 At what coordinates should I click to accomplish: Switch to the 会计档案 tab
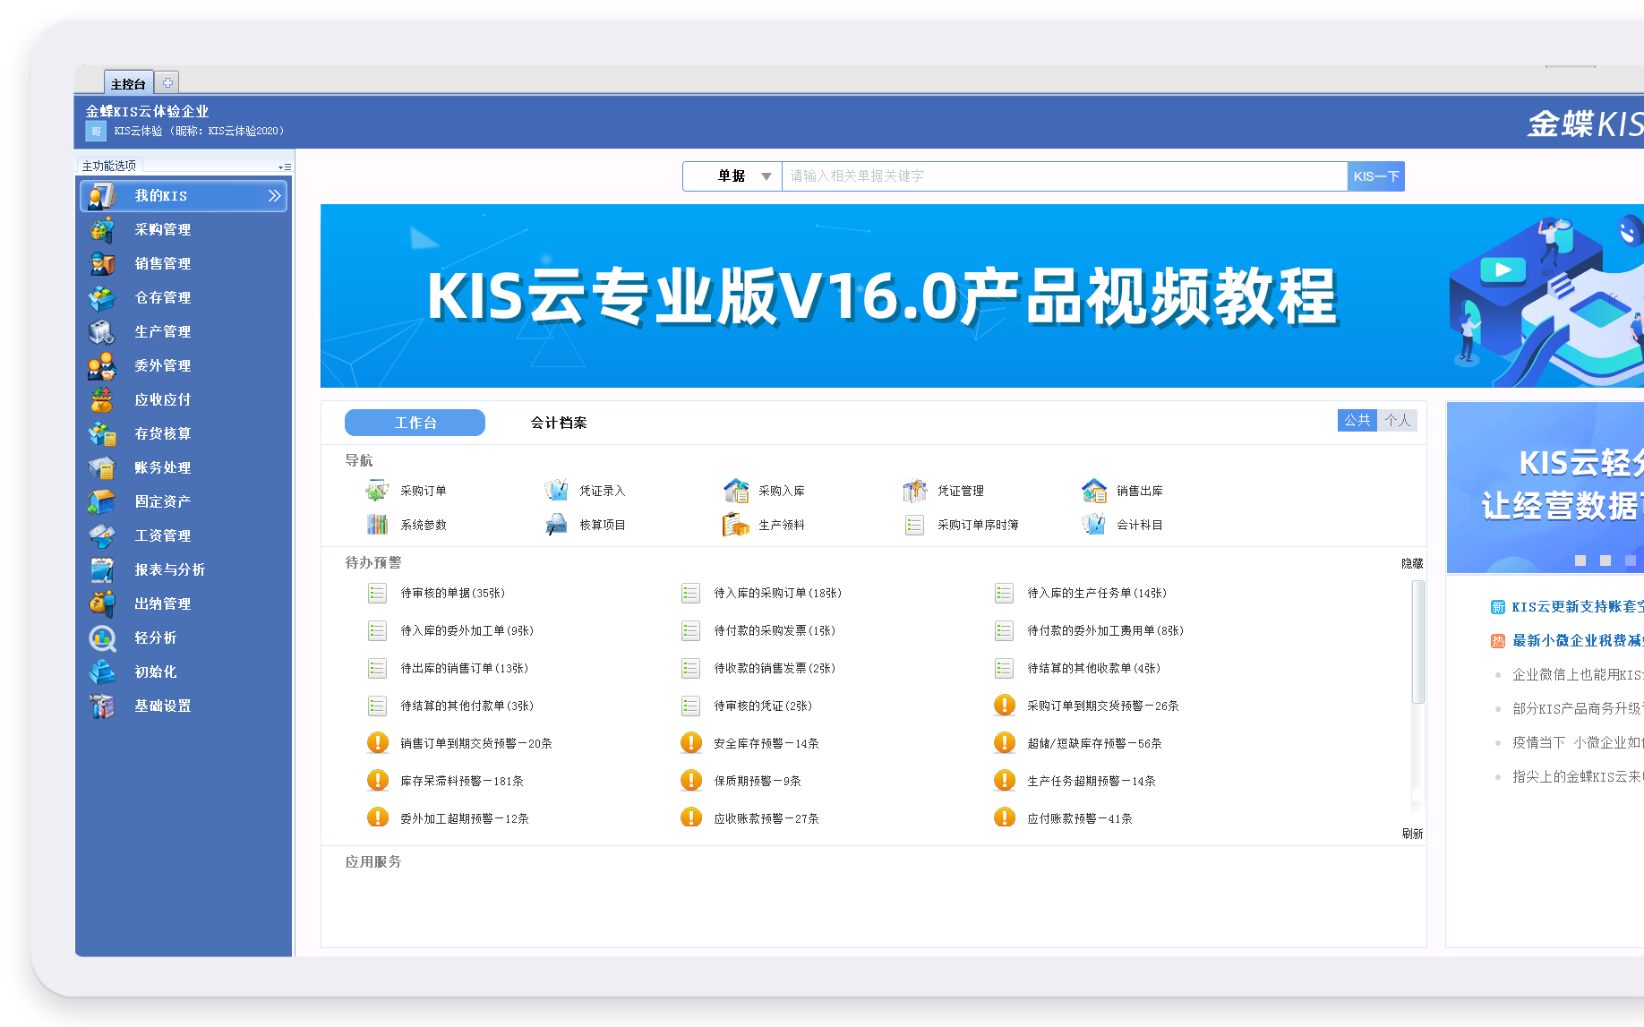tap(558, 423)
